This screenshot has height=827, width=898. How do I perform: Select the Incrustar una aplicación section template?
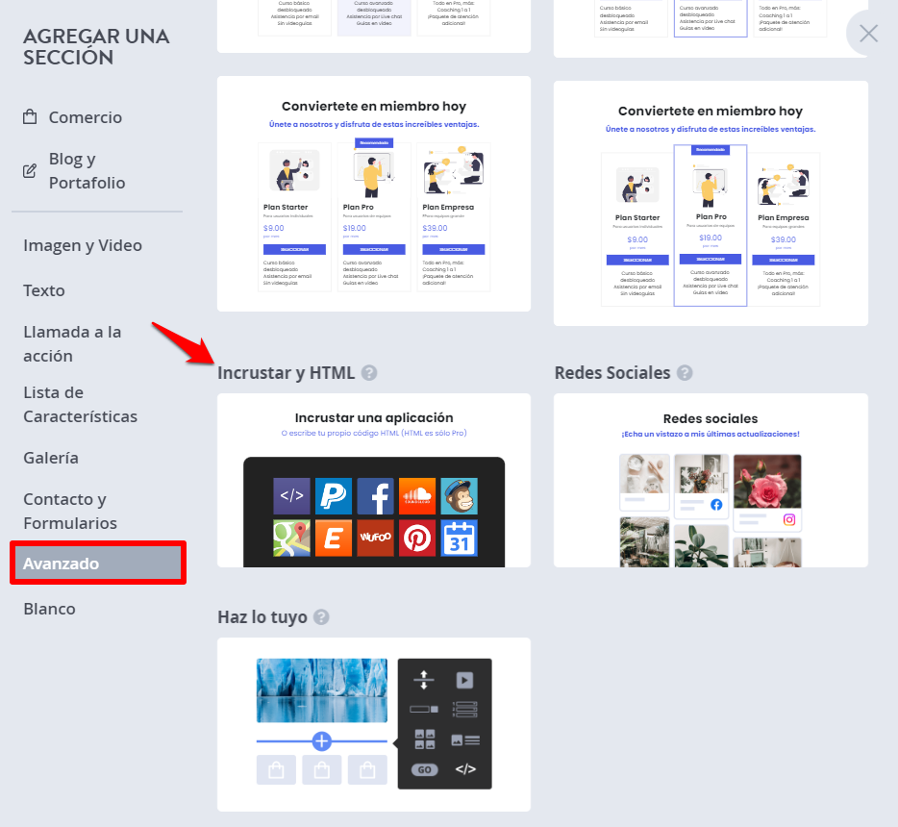pos(374,481)
